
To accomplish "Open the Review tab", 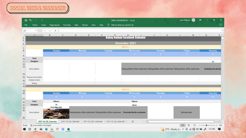I will [x=85, y=25].
